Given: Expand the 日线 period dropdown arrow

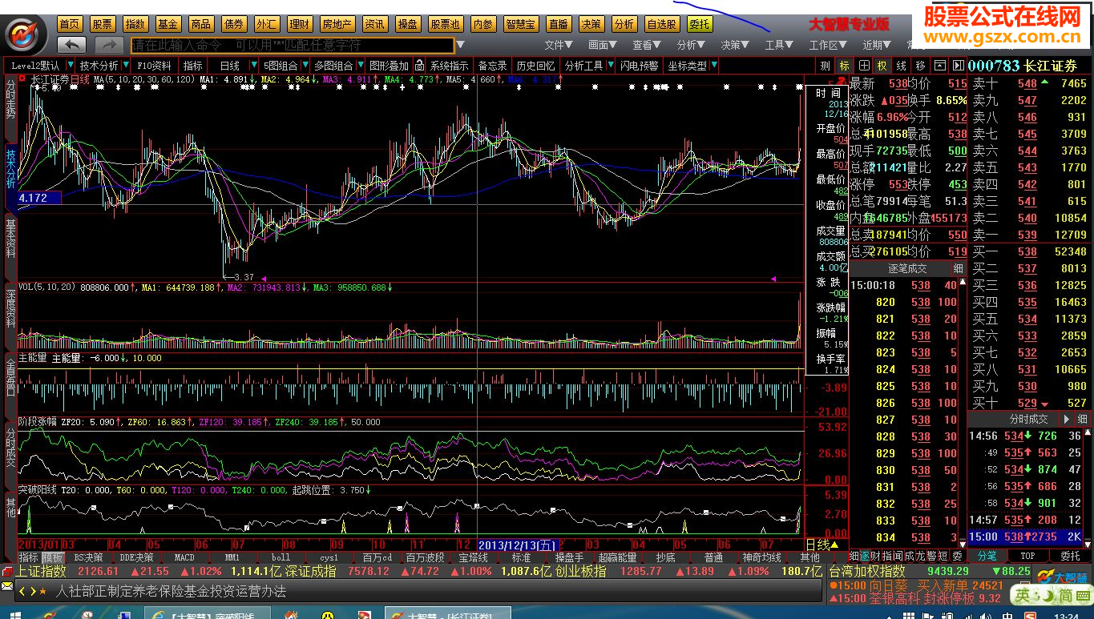Looking at the screenshot, I should [x=251, y=66].
